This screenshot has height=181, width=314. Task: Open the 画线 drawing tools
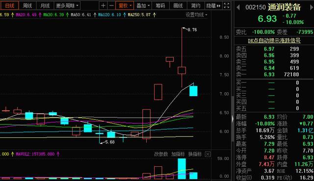coord(178,5)
